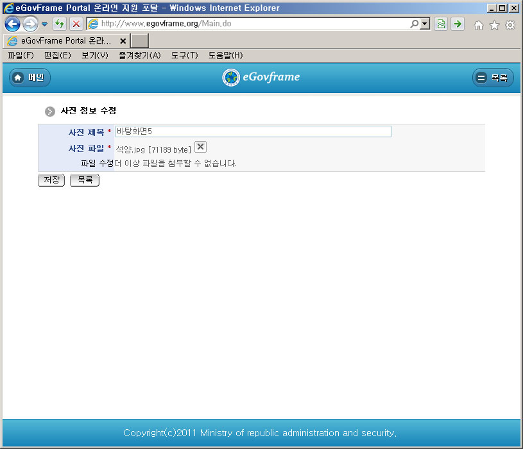Click the browser Forward arrow button

point(30,24)
